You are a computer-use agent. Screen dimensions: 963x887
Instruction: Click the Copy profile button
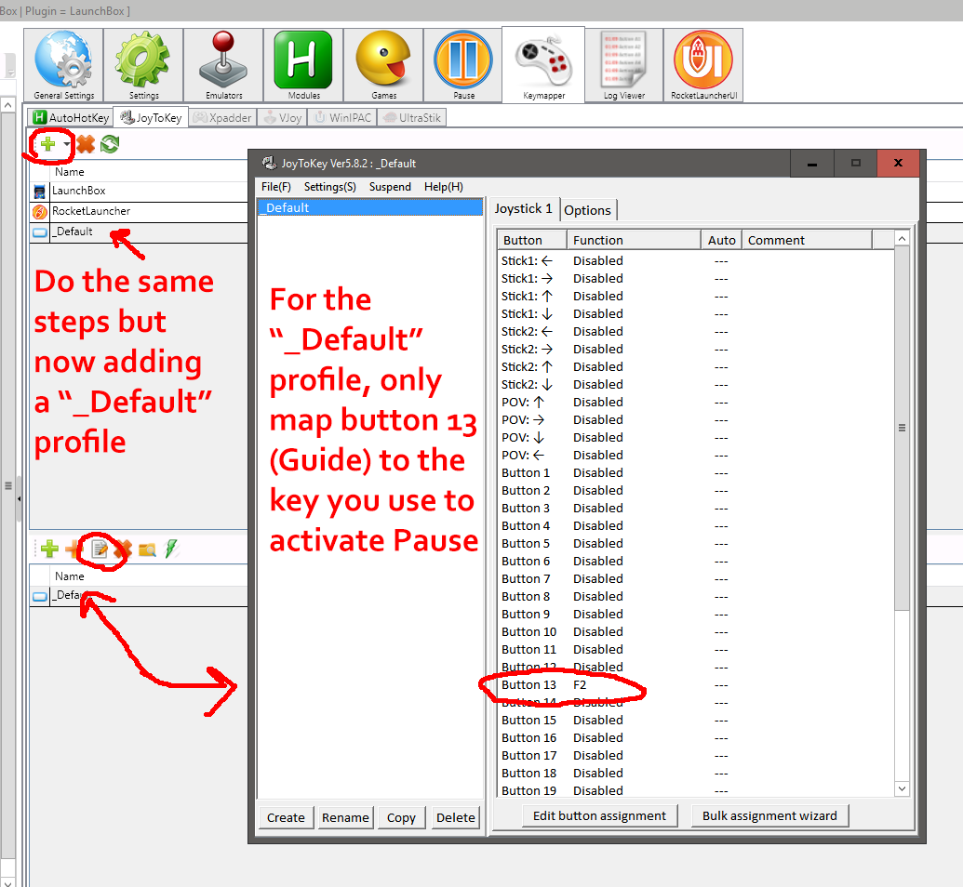point(401,817)
